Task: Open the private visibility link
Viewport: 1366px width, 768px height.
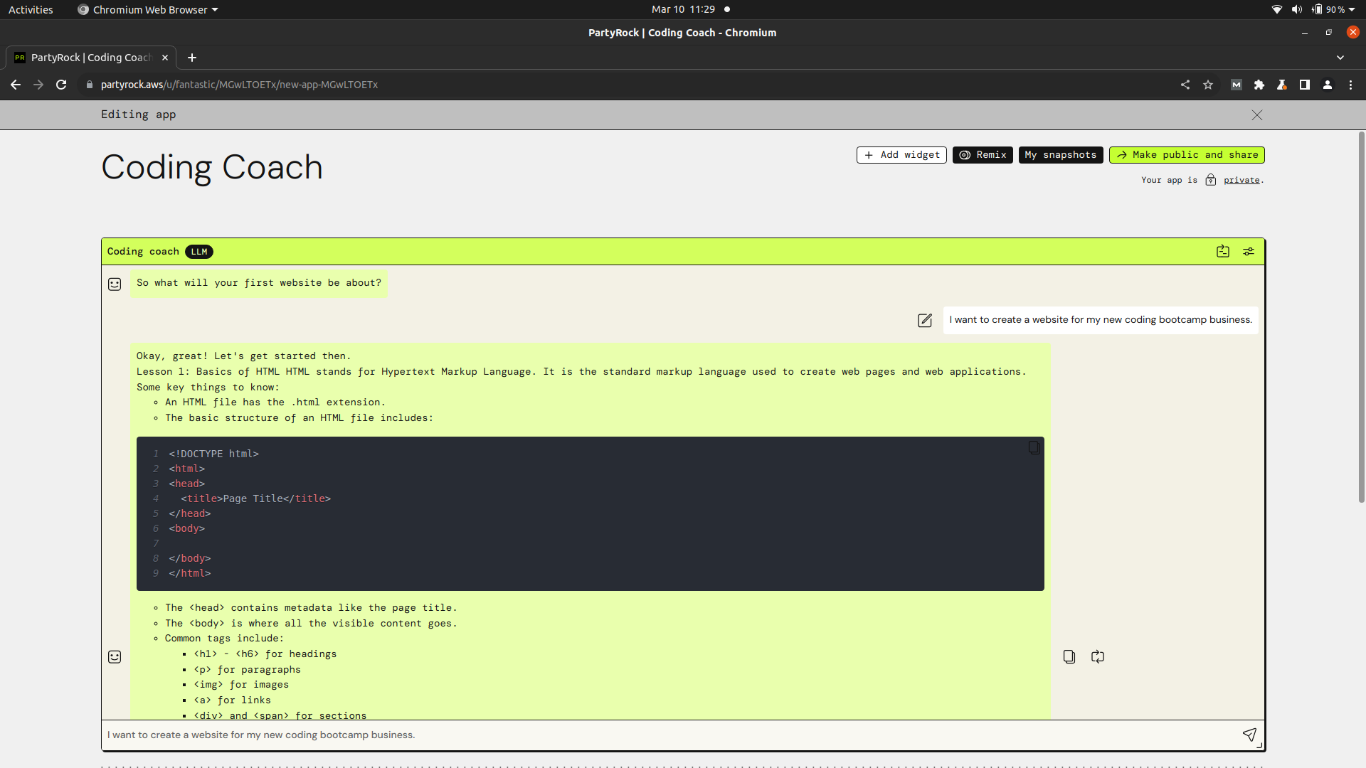Action: pyautogui.click(x=1241, y=181)
